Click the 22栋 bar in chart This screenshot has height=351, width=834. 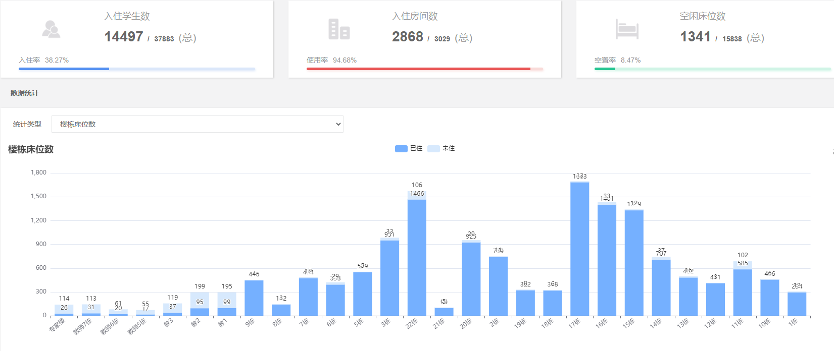click(x=417, y=257)
